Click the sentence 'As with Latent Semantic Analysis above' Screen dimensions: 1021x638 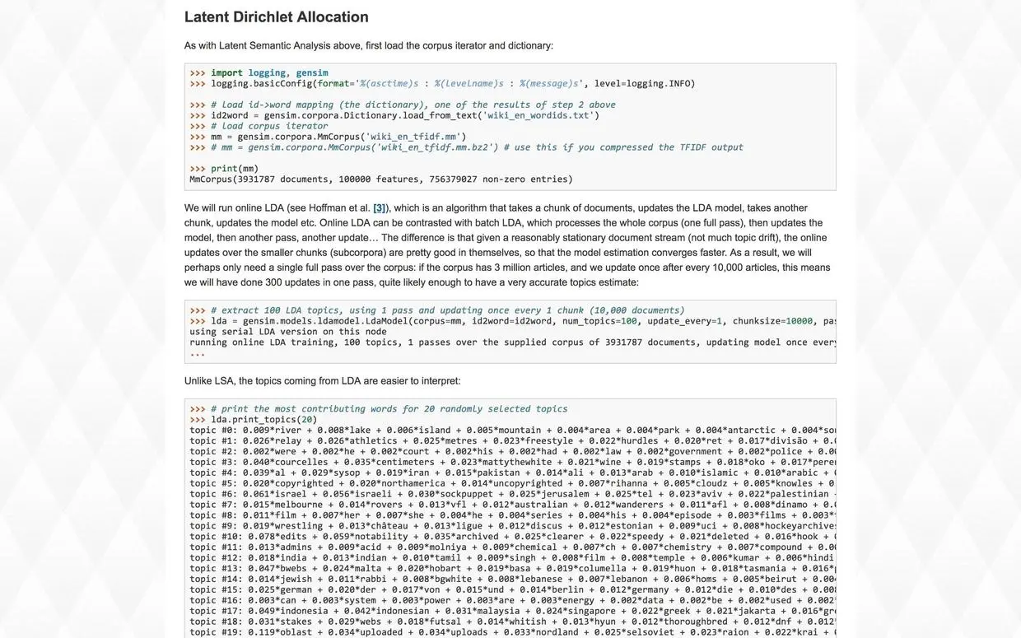[x=369, y=46]
